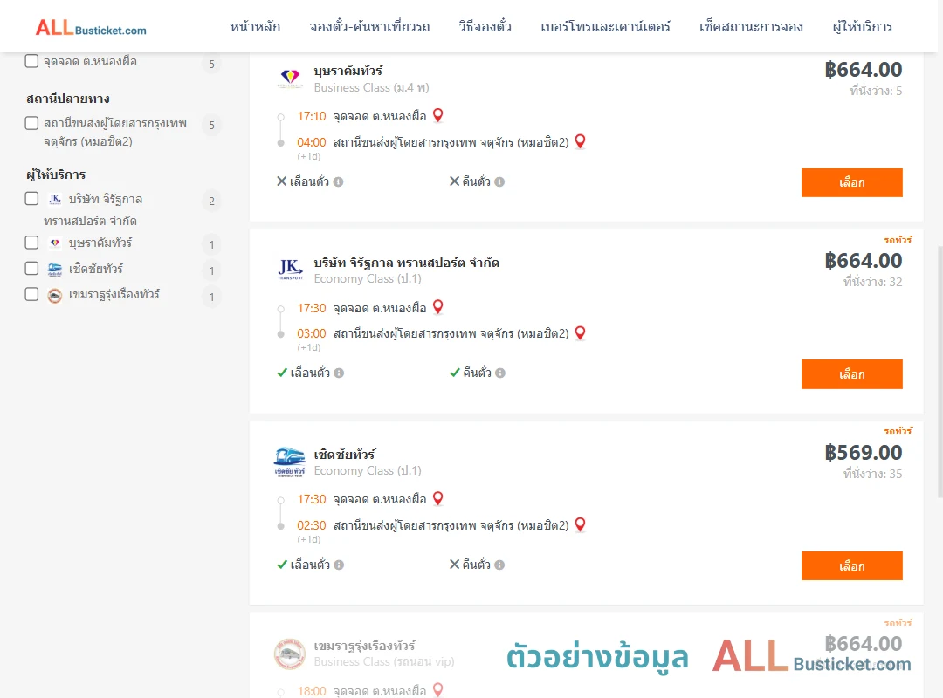Open the หน้าหลัก menu item
Image resolution: width=943 pixels, height=698 pixels.
[255, 26]
